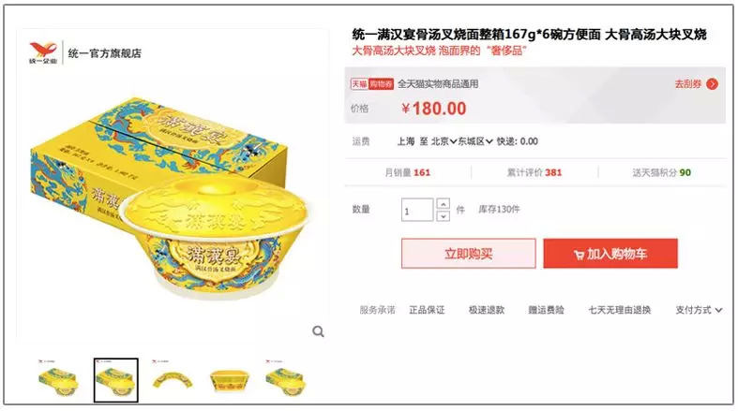Click 加入购物车 add to cart button

point(610,254)
